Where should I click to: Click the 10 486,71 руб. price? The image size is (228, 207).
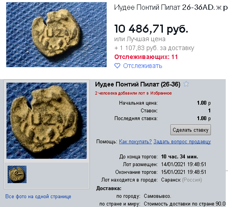(x=151, y=29)
